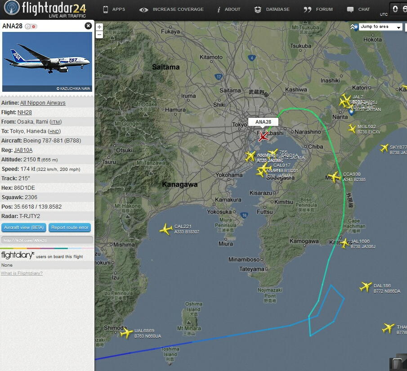
Task: Click the Aircraft view (BETA) button
Action: point(24,228)
